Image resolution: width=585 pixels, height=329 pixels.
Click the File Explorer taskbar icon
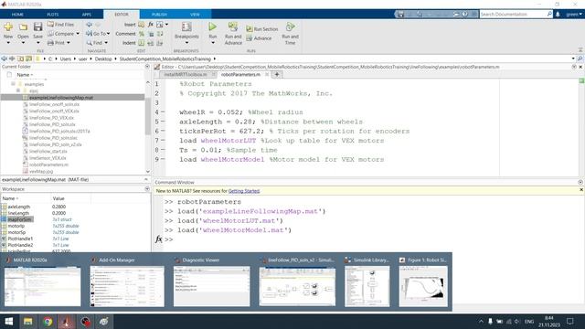(28, 321)
